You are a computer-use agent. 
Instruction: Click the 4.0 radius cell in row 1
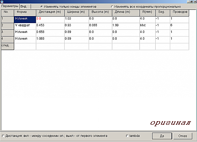pyautogui.click(x=147, y=20)
